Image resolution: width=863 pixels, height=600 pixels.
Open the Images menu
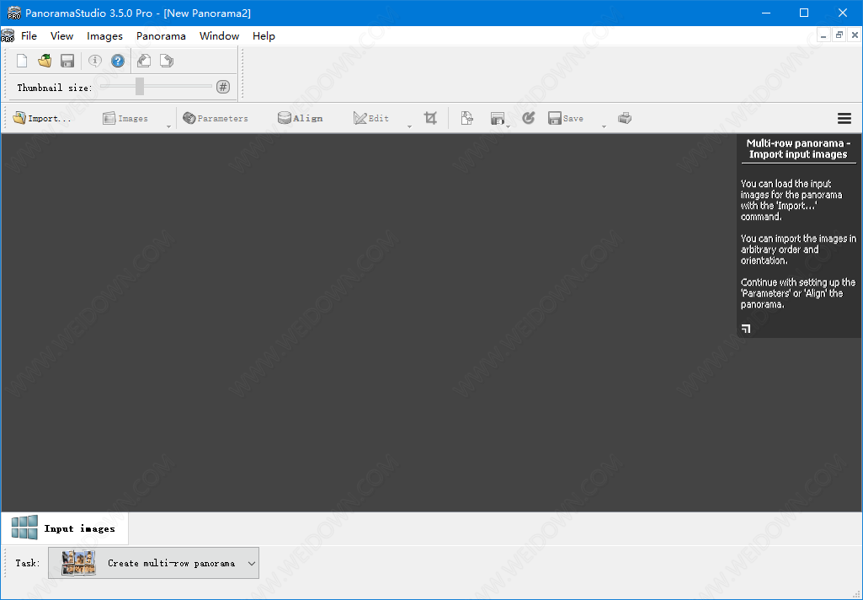104,36
